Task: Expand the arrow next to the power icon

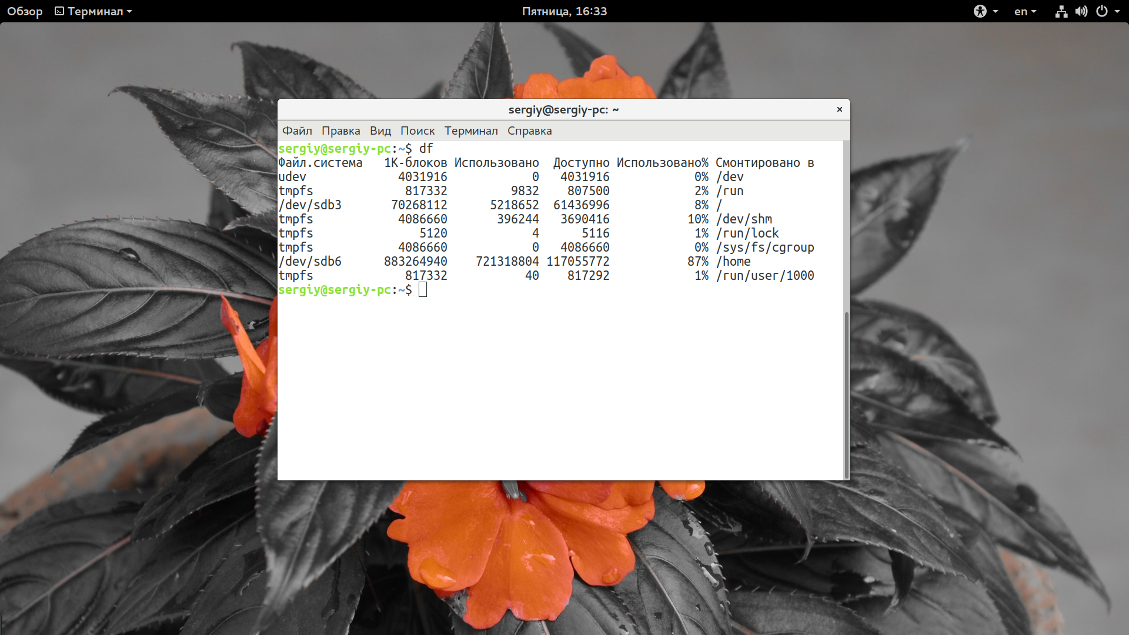Action: click(x=1116, y=11)
